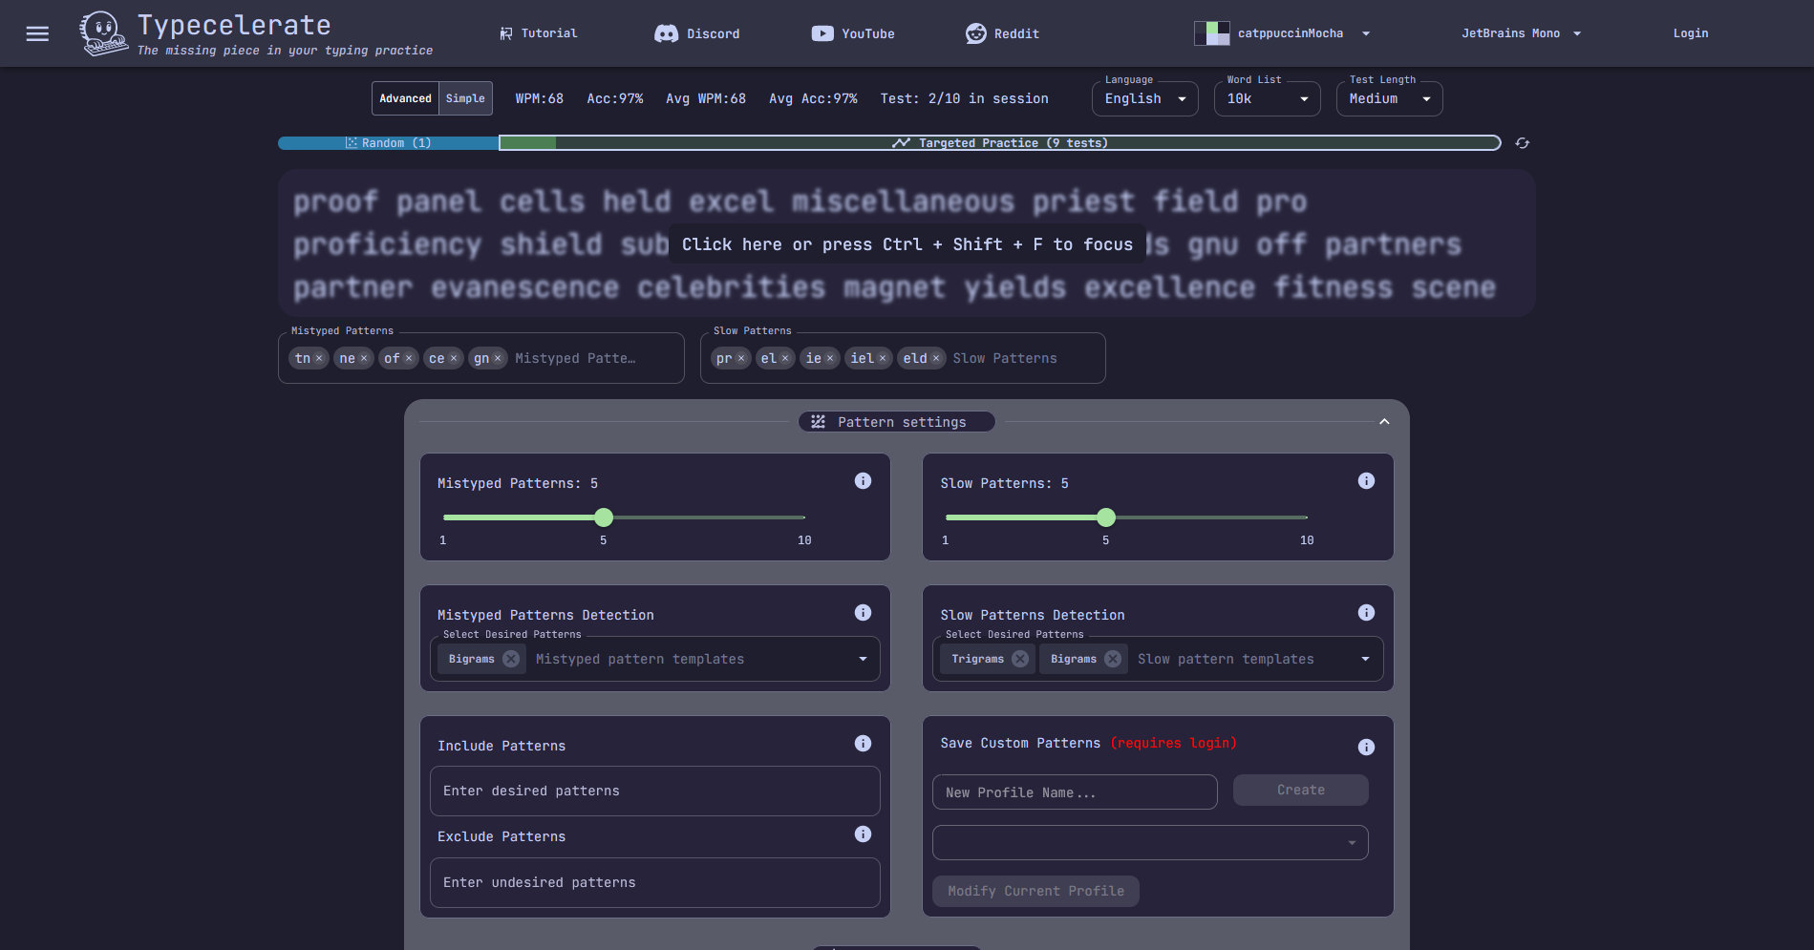The height and width of the screenshot is (950, 1814).
Task: Click the Reddit text link
Action: (x=1016, y=33)
